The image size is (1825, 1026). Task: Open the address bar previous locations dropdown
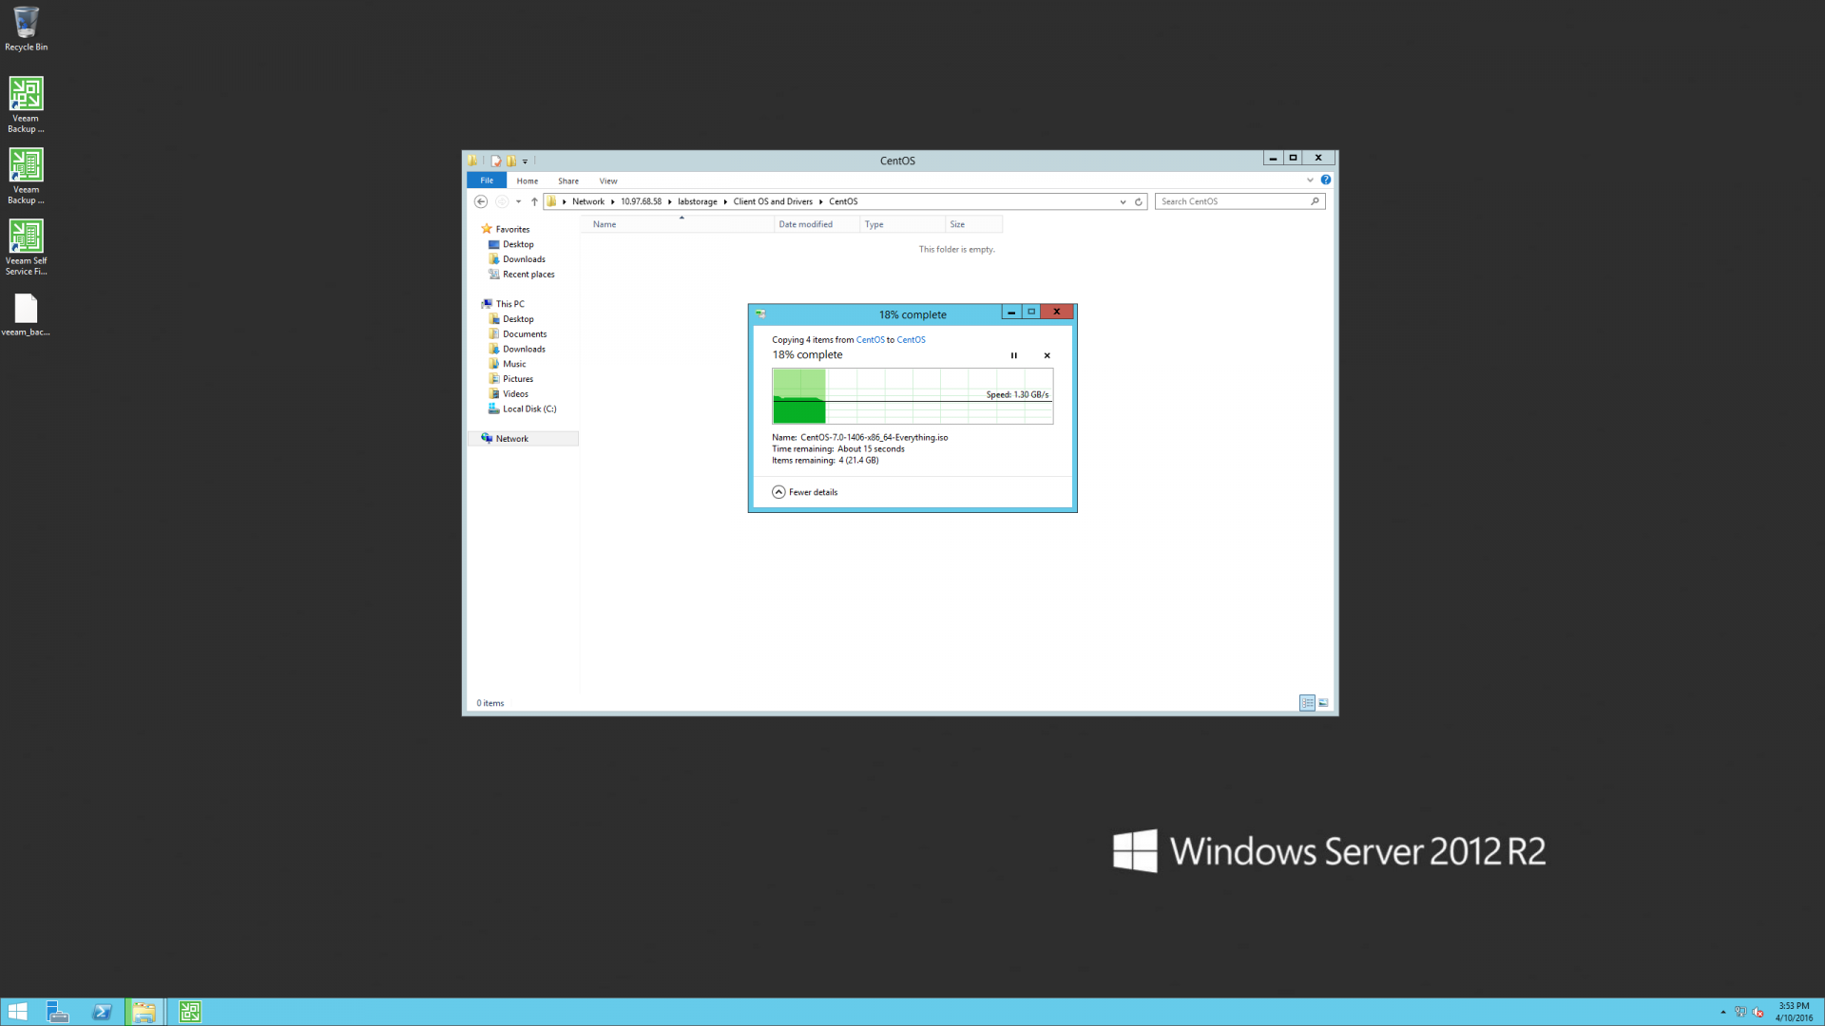[x=1123, y=201]
